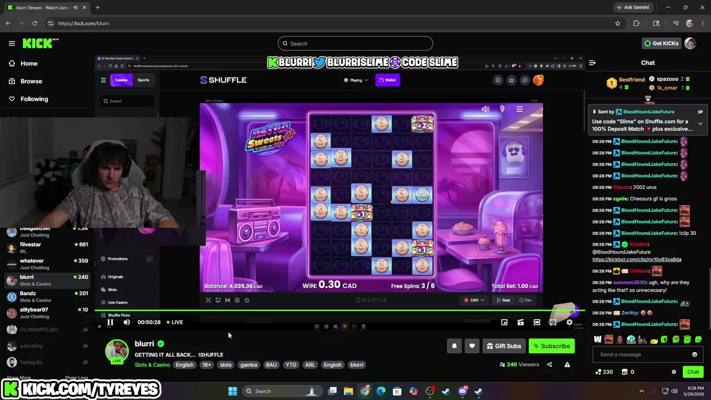Select the YTG tag

291,365
